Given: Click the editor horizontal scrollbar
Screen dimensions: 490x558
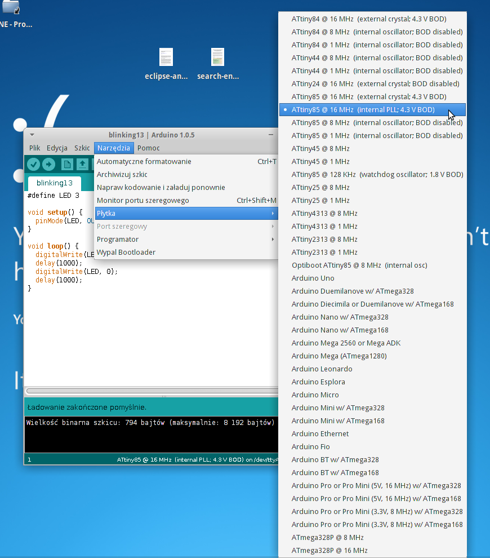Looking at the screenshot, I should pyautogui.click(x=152, y=391).
